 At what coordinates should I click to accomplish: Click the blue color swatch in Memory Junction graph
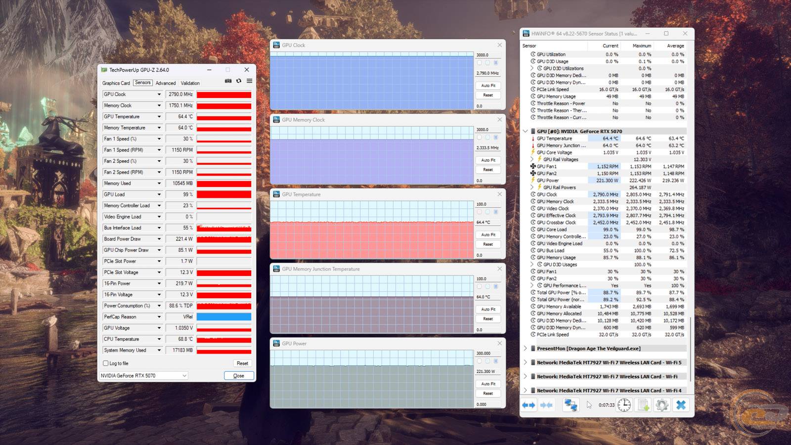496,287
